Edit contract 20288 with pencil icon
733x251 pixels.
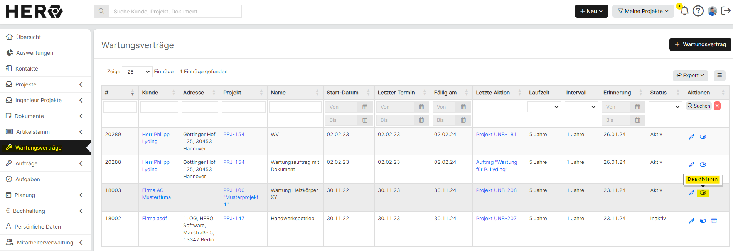pos(692,165)
